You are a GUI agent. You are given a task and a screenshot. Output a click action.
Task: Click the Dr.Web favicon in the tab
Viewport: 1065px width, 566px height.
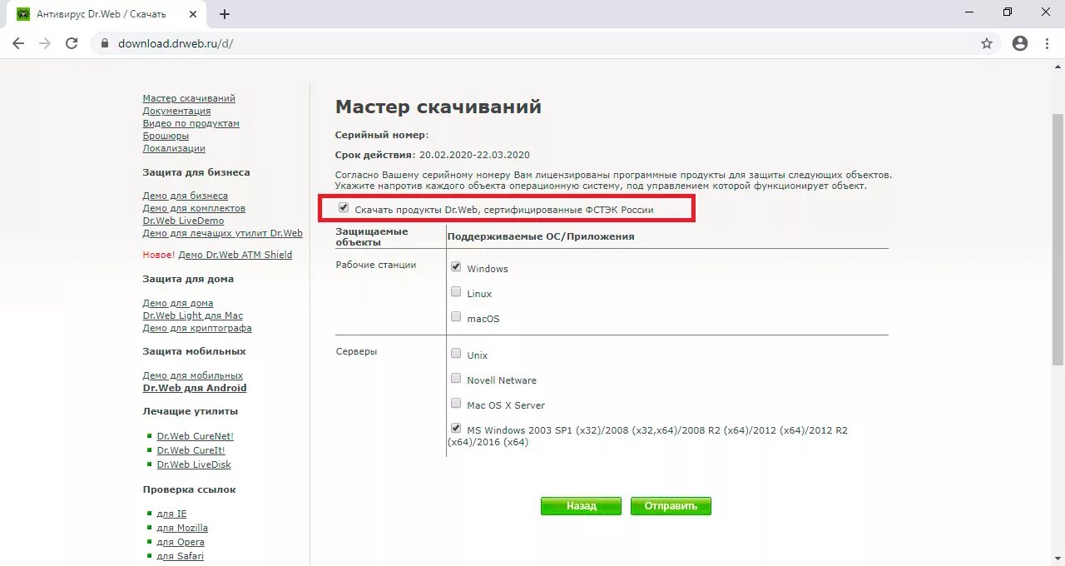pyautogui.click(x=23, y=14)
